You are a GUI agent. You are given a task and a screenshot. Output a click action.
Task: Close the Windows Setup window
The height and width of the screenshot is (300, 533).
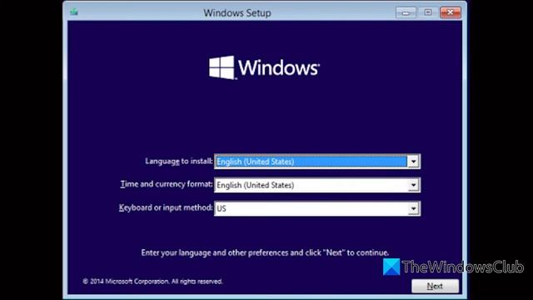coord(451,12)
